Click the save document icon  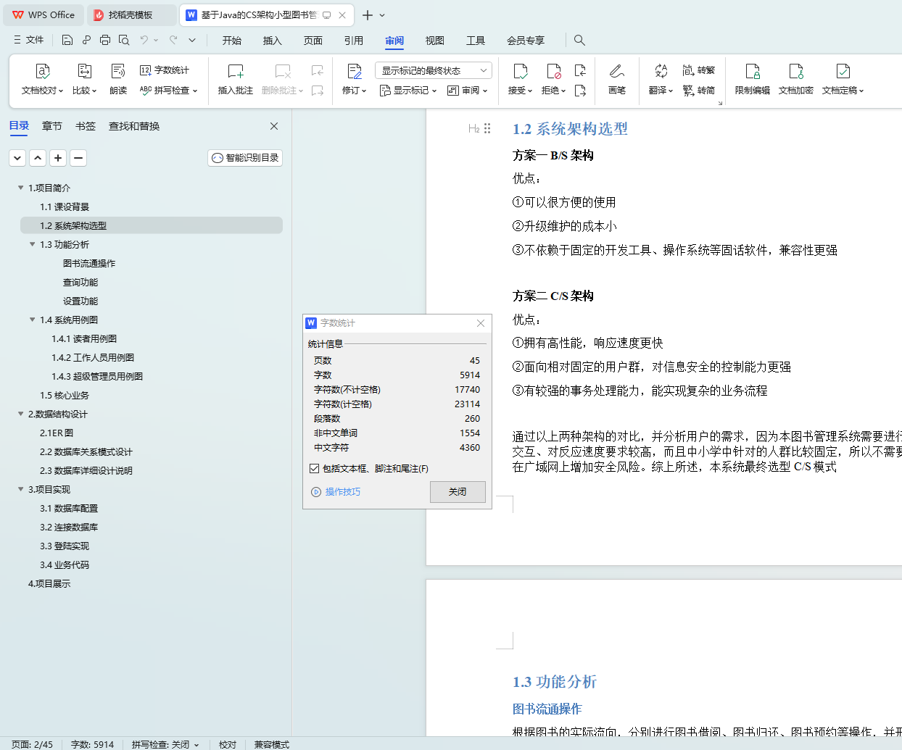[x=67, y=40]
